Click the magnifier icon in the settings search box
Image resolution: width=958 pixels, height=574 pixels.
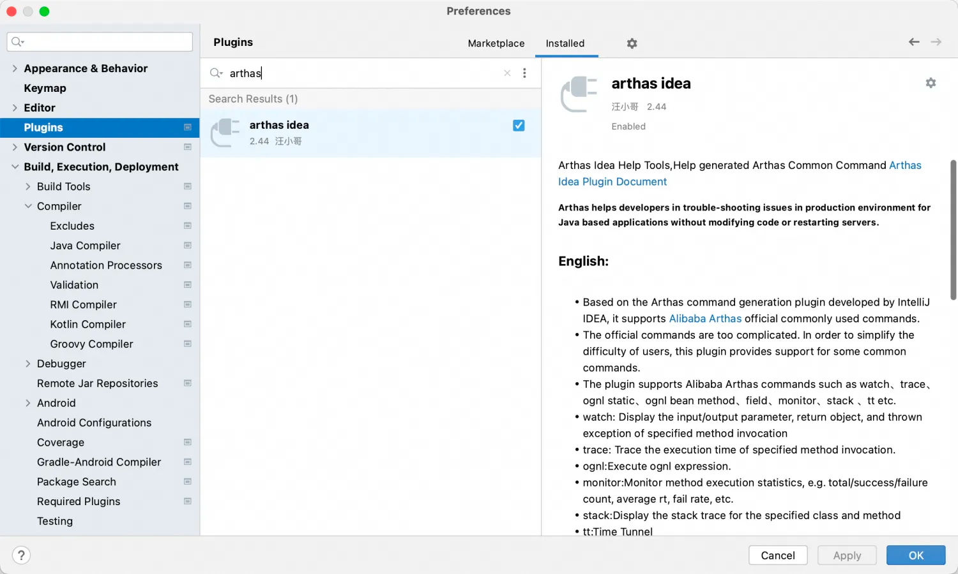coord(17,42)
